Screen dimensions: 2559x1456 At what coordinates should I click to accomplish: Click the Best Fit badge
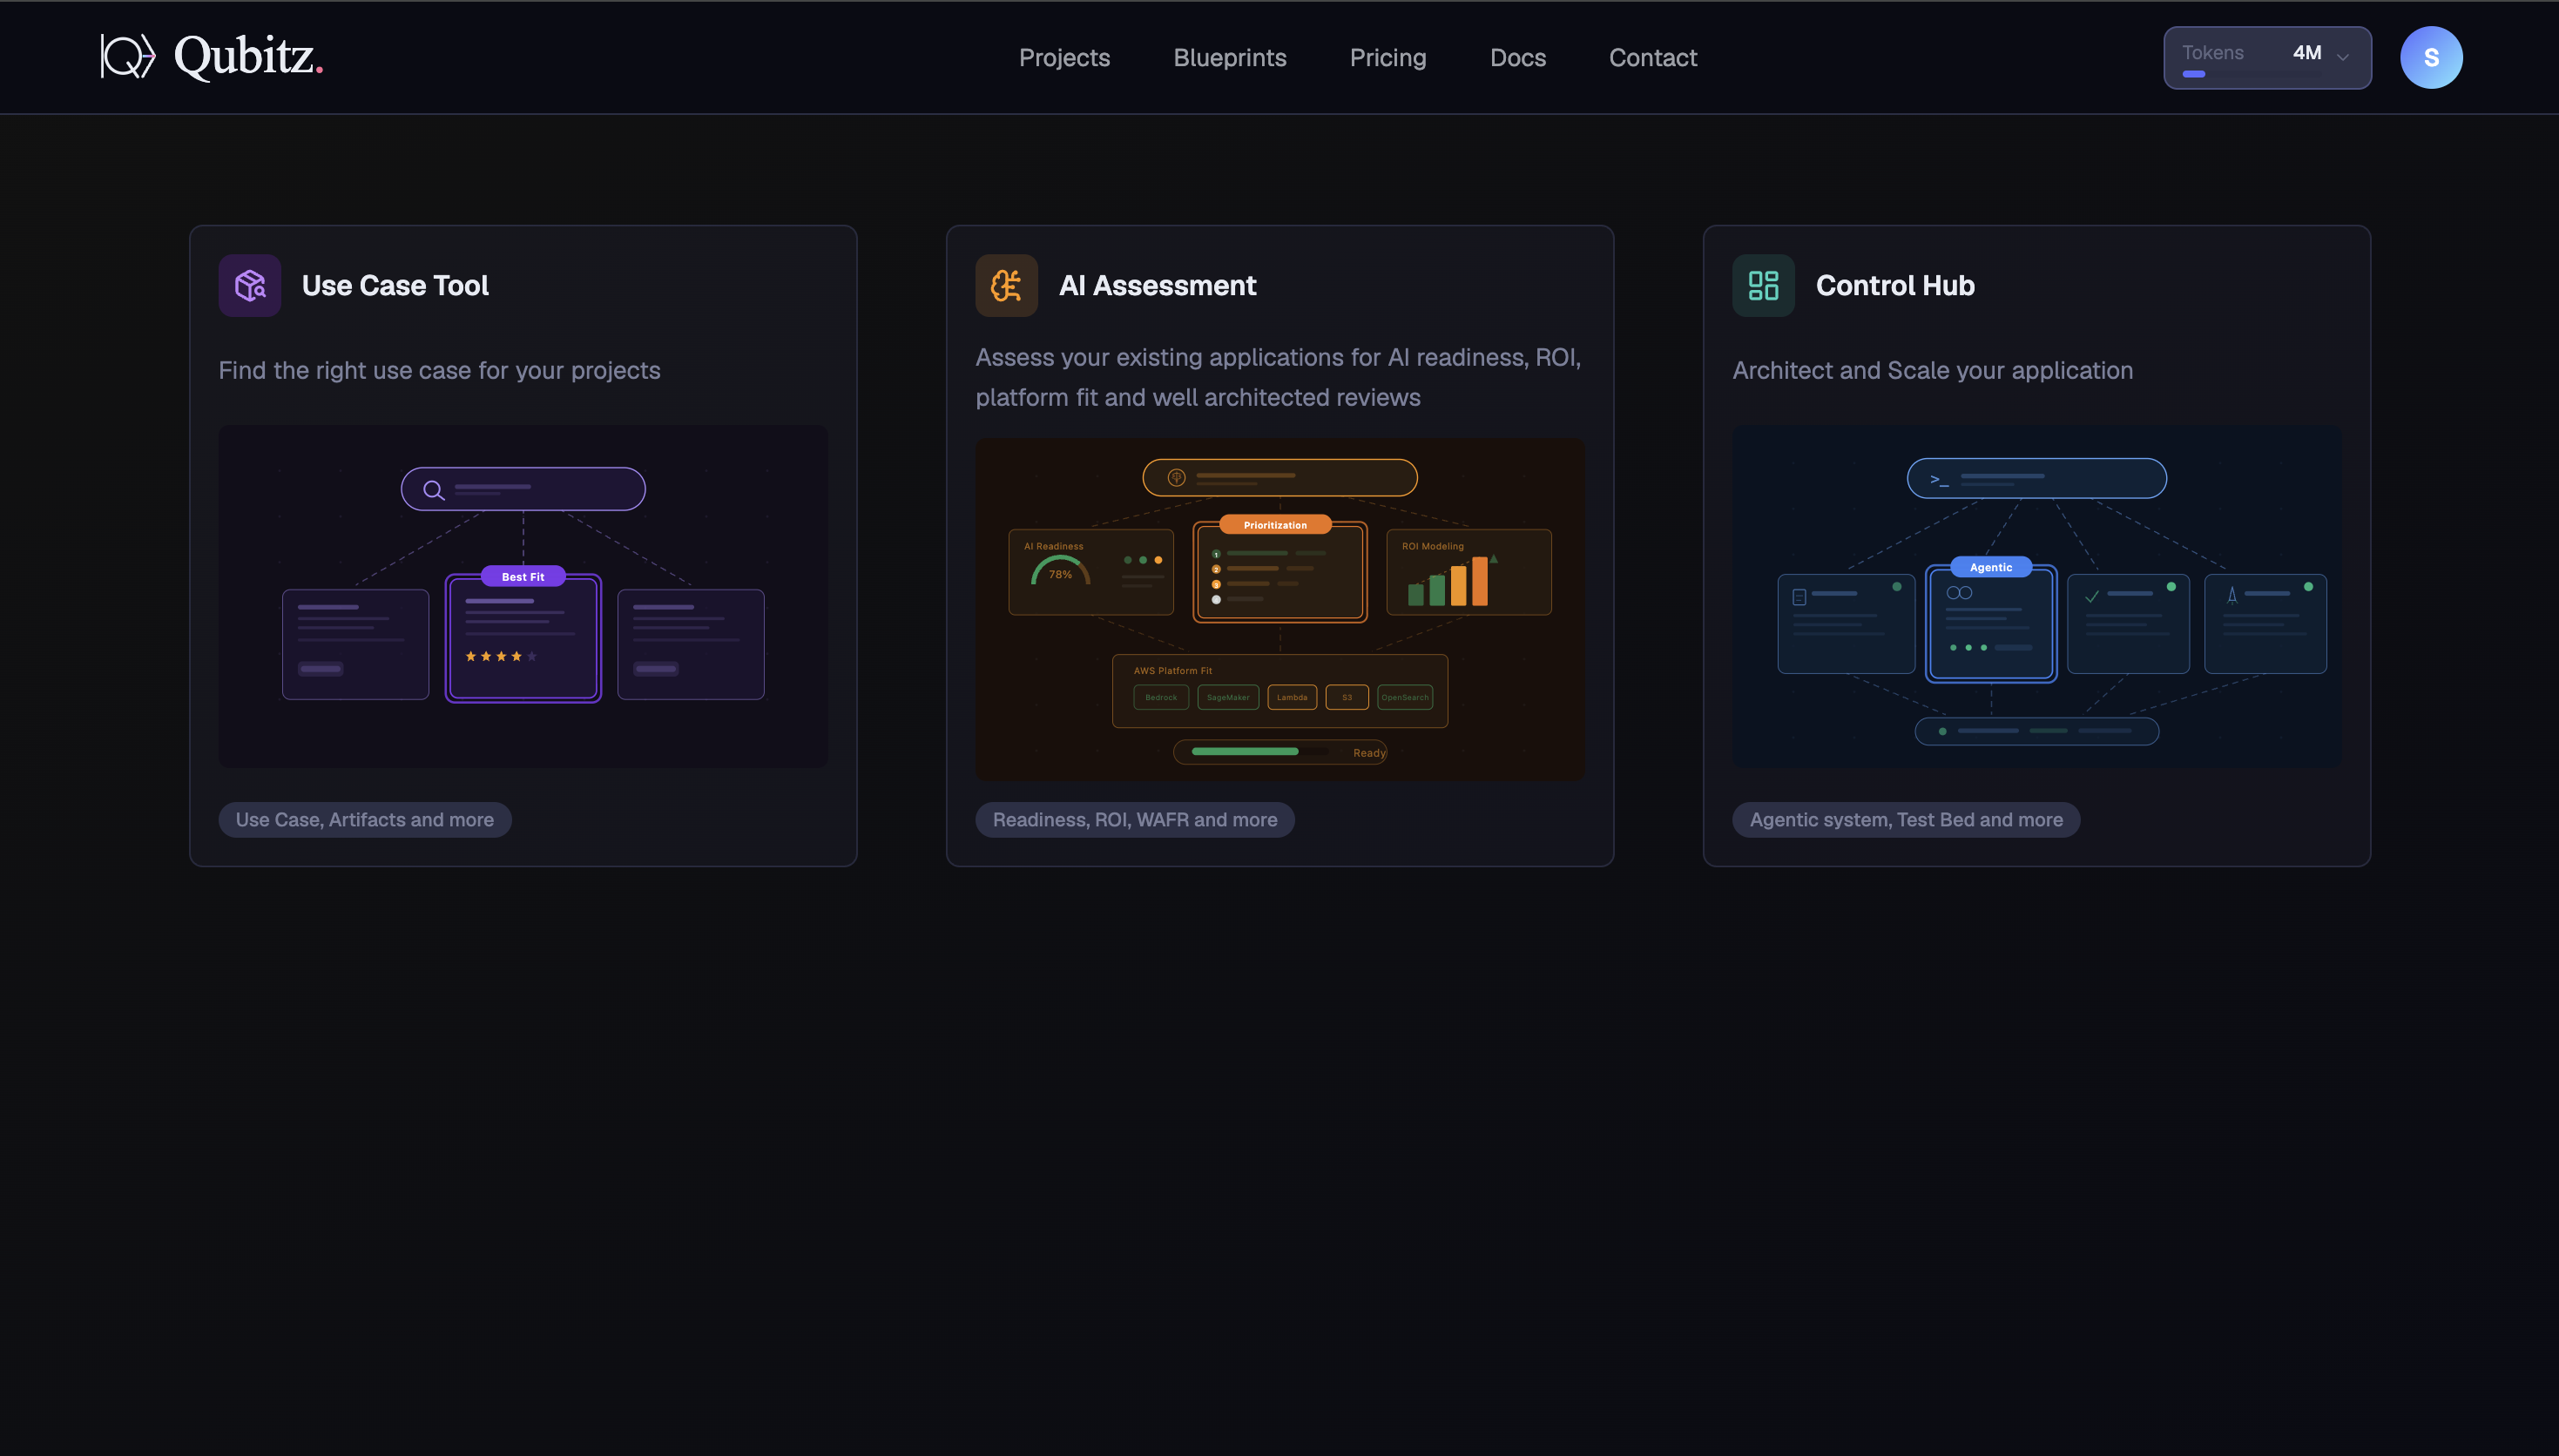[523, 577]
